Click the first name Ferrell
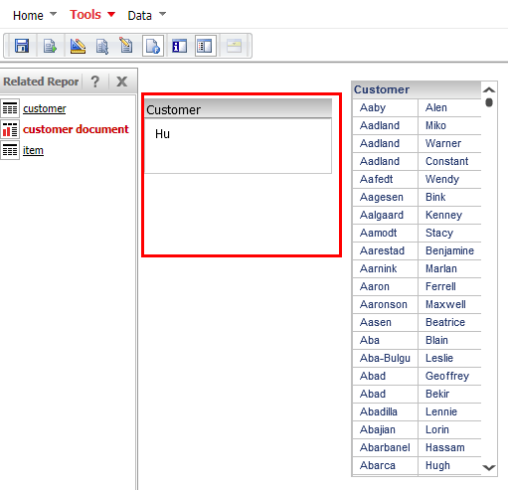The height and width of the screenshot is (490, 508). click(440, 286)
